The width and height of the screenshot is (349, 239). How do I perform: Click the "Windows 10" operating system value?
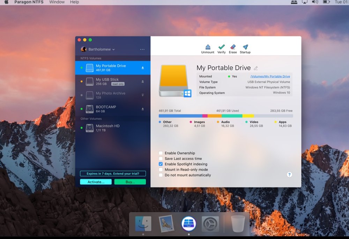(281, 93)
